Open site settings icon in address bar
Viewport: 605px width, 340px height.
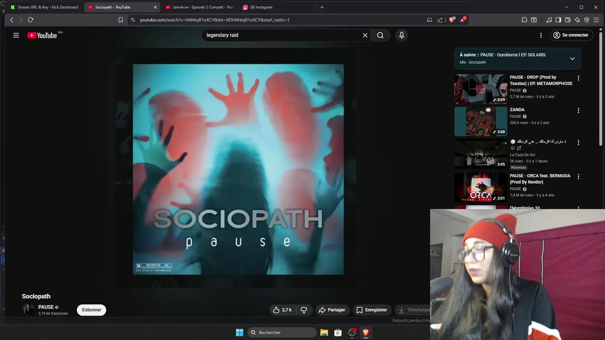pyautogui.click(x=133, y=20)
